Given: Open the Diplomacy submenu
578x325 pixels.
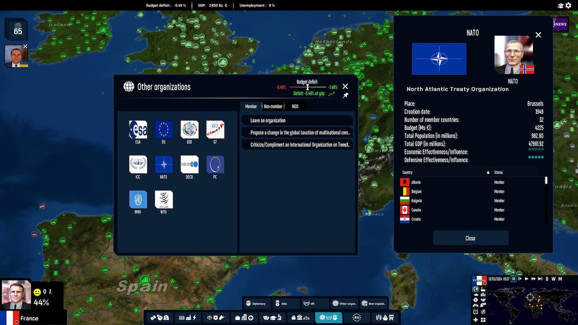Looking at the screenshot, I should tap(257, 303).
